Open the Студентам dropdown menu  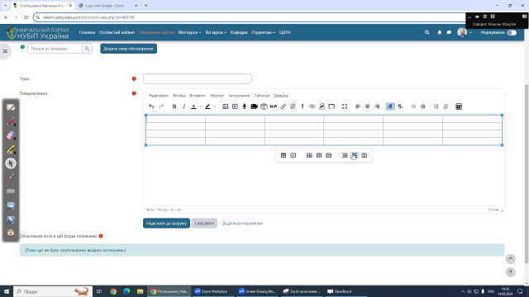[x=263, y=32]
